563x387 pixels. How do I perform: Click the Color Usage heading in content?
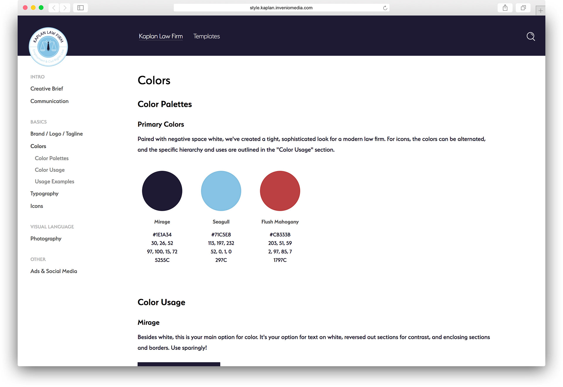(x=161, y=302)
